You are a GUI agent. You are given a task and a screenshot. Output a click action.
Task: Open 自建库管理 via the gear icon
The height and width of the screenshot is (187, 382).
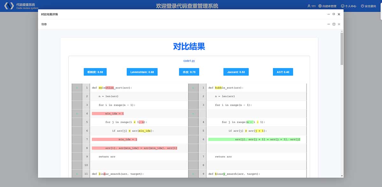(x=320, y=6)
